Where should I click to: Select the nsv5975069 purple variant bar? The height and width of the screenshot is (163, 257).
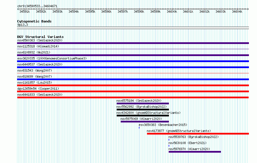[145, 122]
